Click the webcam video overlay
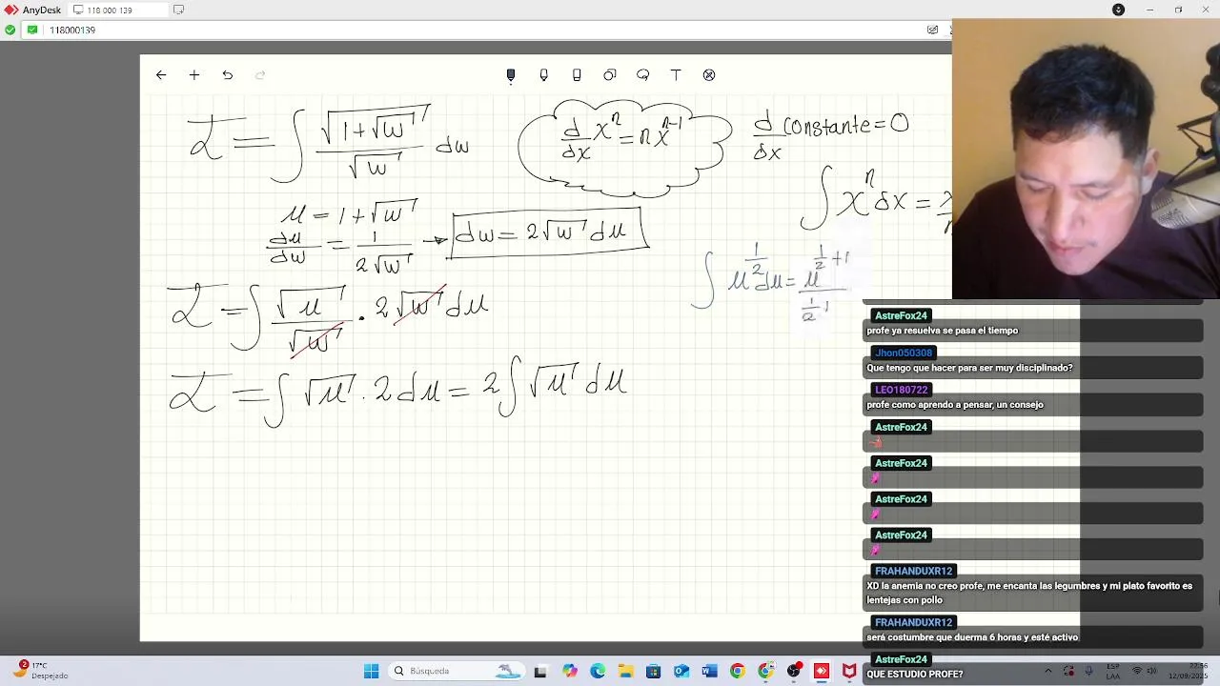 (1086, 159)
